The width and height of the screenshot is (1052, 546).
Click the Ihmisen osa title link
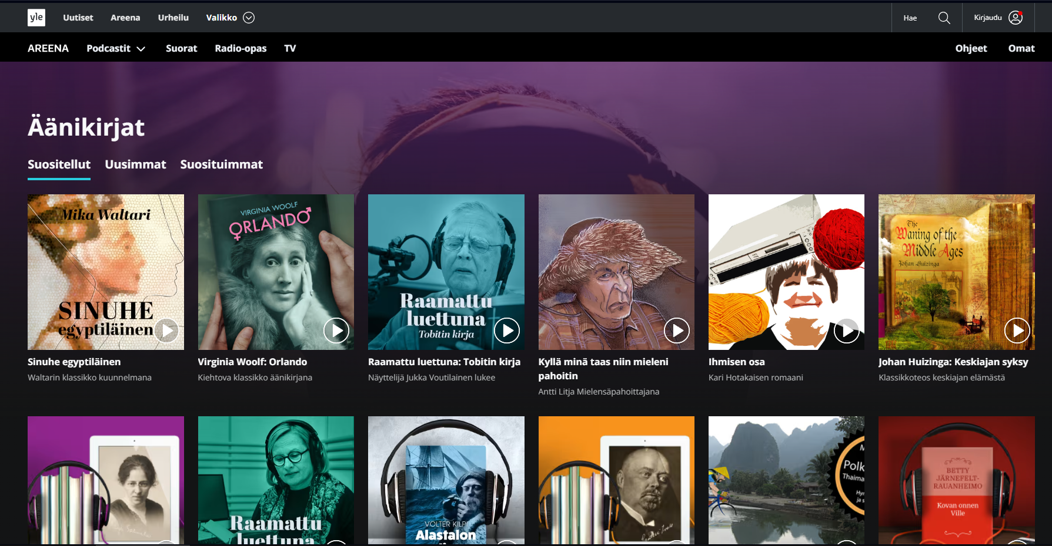pyautogui.click(x=737, y=362)
